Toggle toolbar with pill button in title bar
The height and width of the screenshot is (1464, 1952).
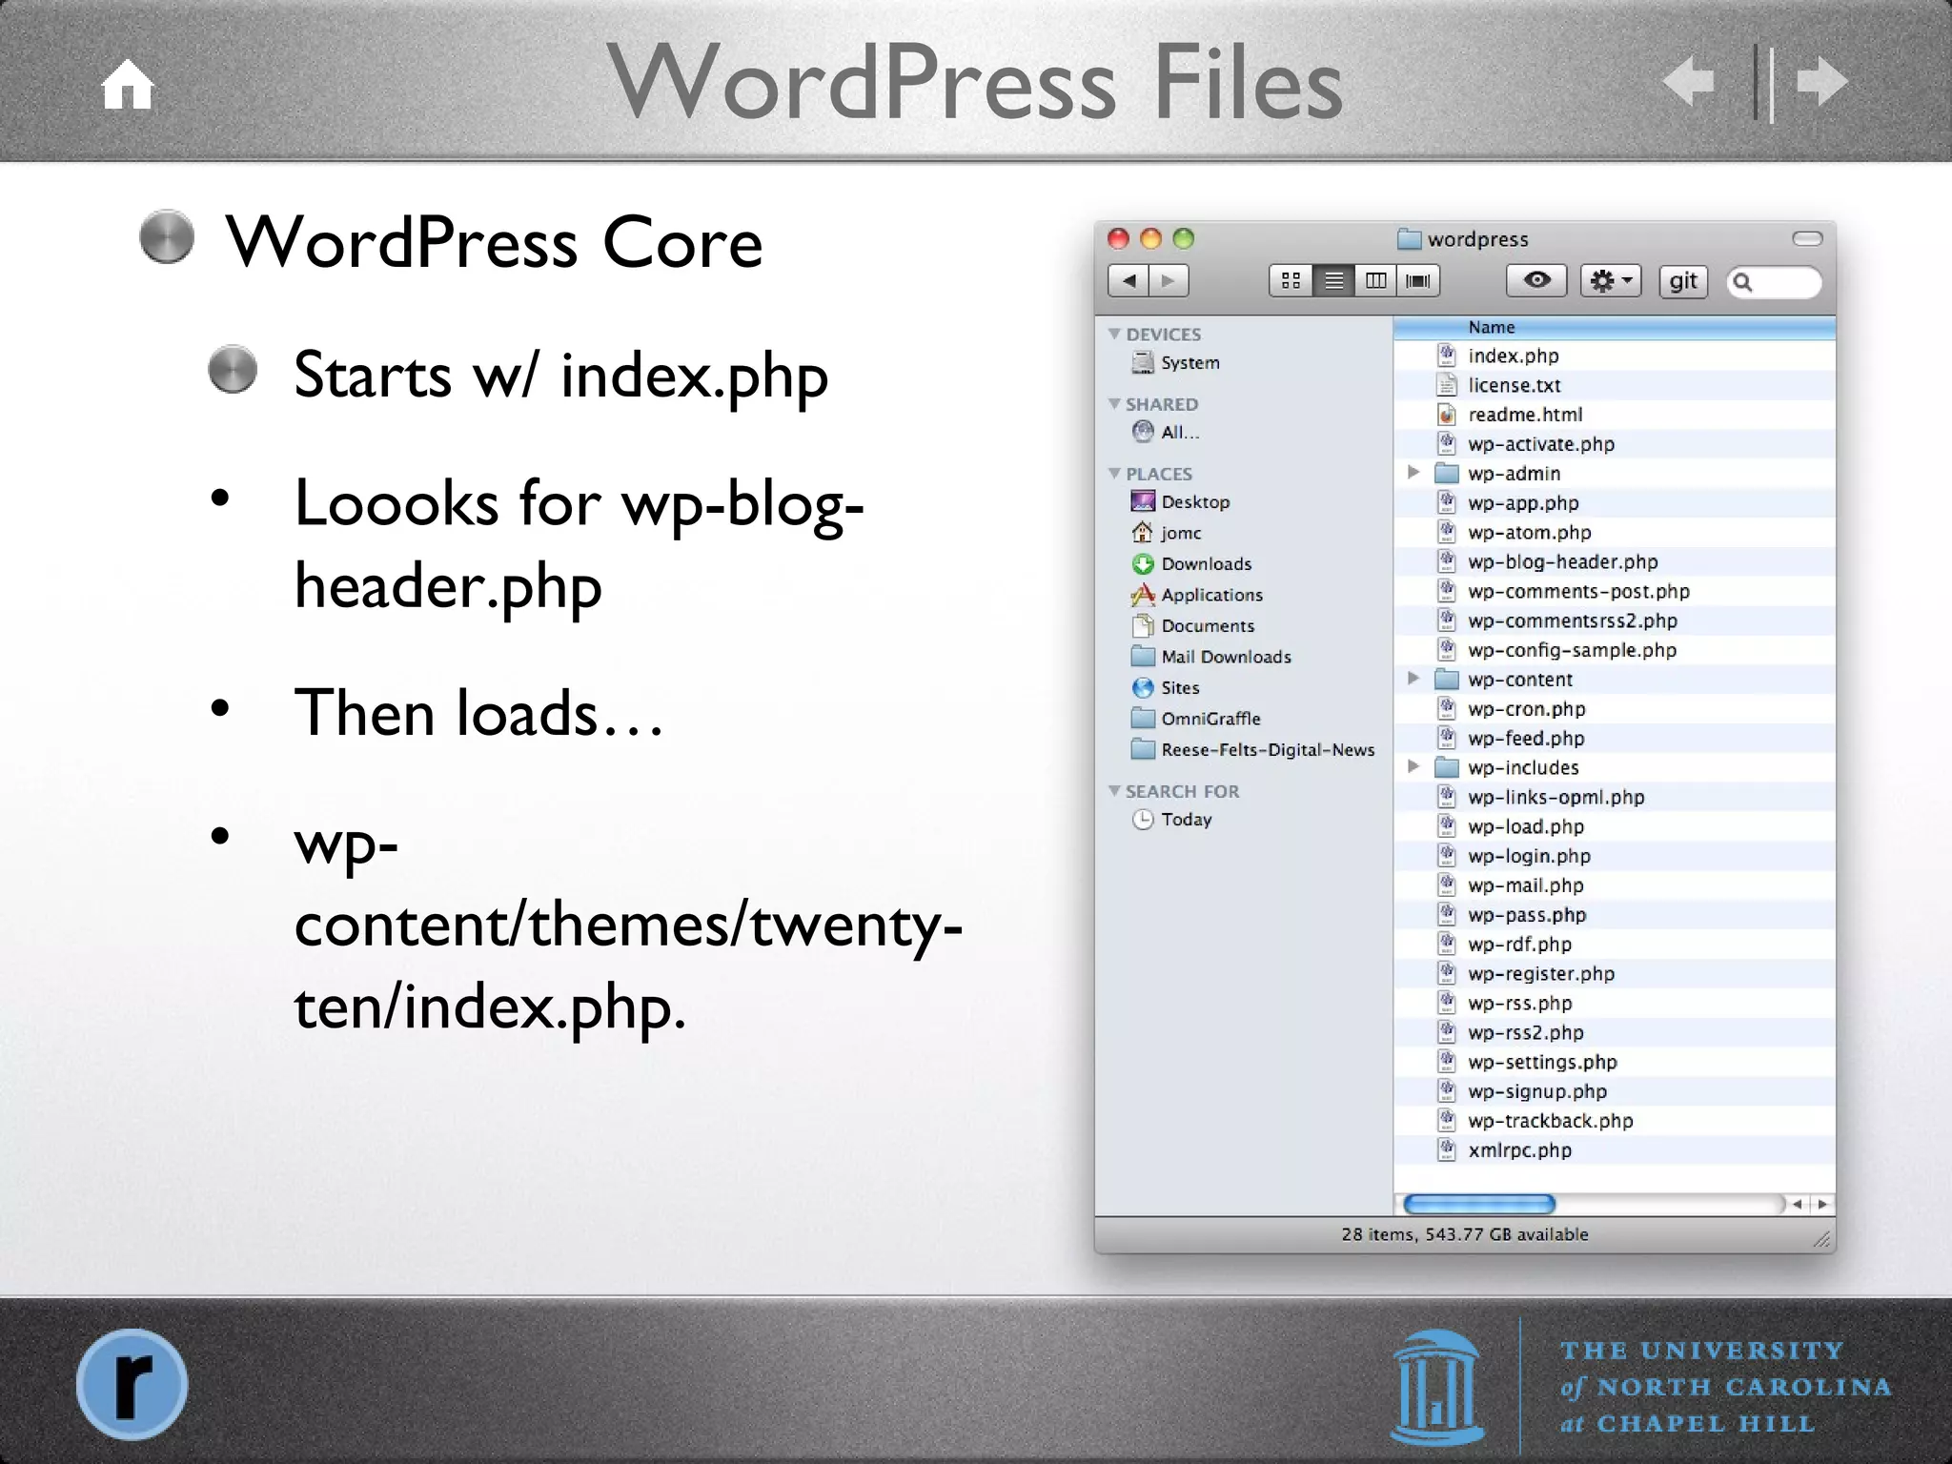(1807, 238)
